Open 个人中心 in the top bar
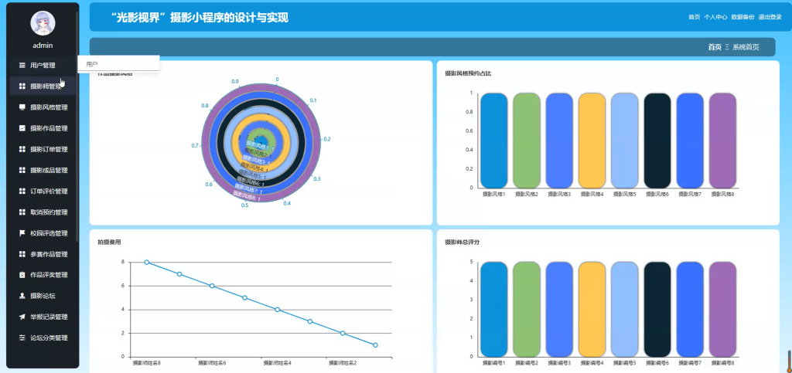The image size is (792, 373). click(715, 17)
